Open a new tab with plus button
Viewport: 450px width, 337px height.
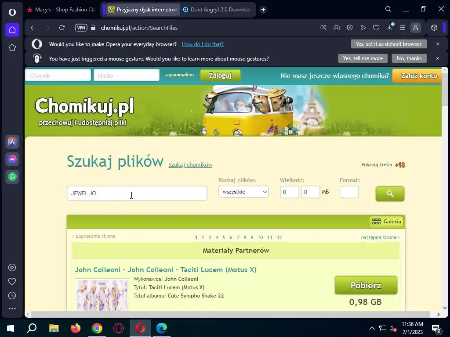click(x=263, y=10)
